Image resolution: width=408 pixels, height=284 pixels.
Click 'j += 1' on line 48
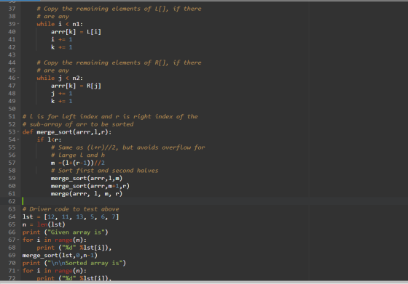click(x=62, y=94)
